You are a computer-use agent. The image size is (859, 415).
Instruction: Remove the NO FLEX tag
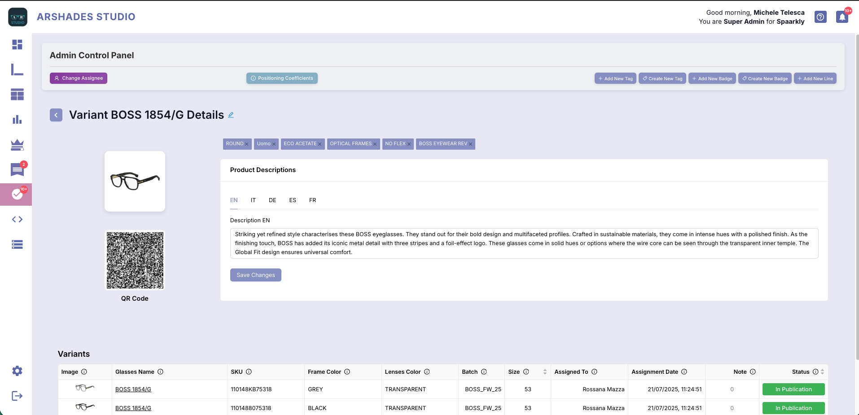tap(409, 144)
